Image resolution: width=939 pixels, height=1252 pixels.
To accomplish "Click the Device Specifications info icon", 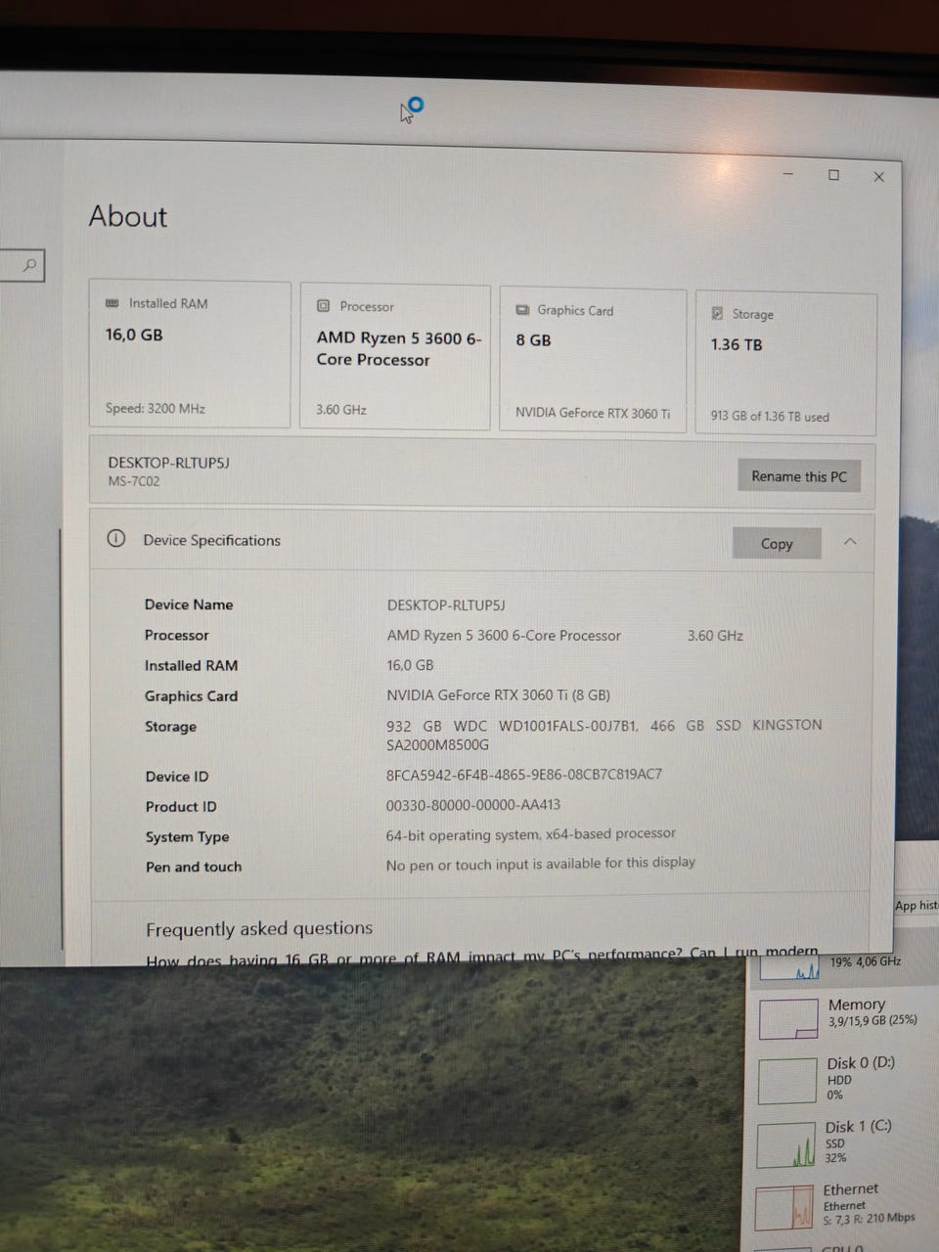I will click(116, 539).
